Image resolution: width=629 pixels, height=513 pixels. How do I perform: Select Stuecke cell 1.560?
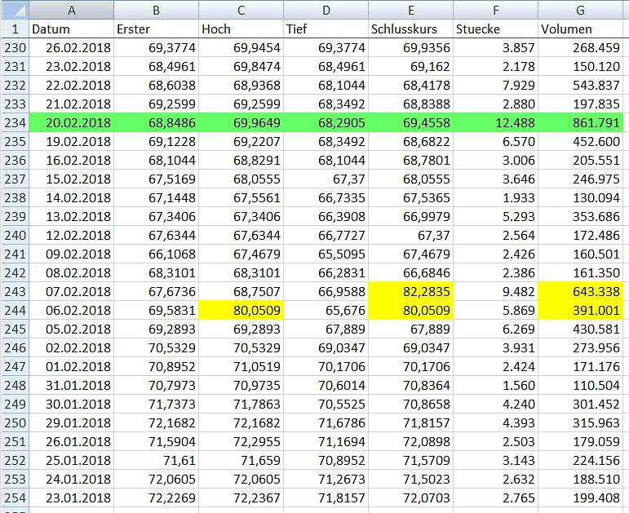point(496,386)
